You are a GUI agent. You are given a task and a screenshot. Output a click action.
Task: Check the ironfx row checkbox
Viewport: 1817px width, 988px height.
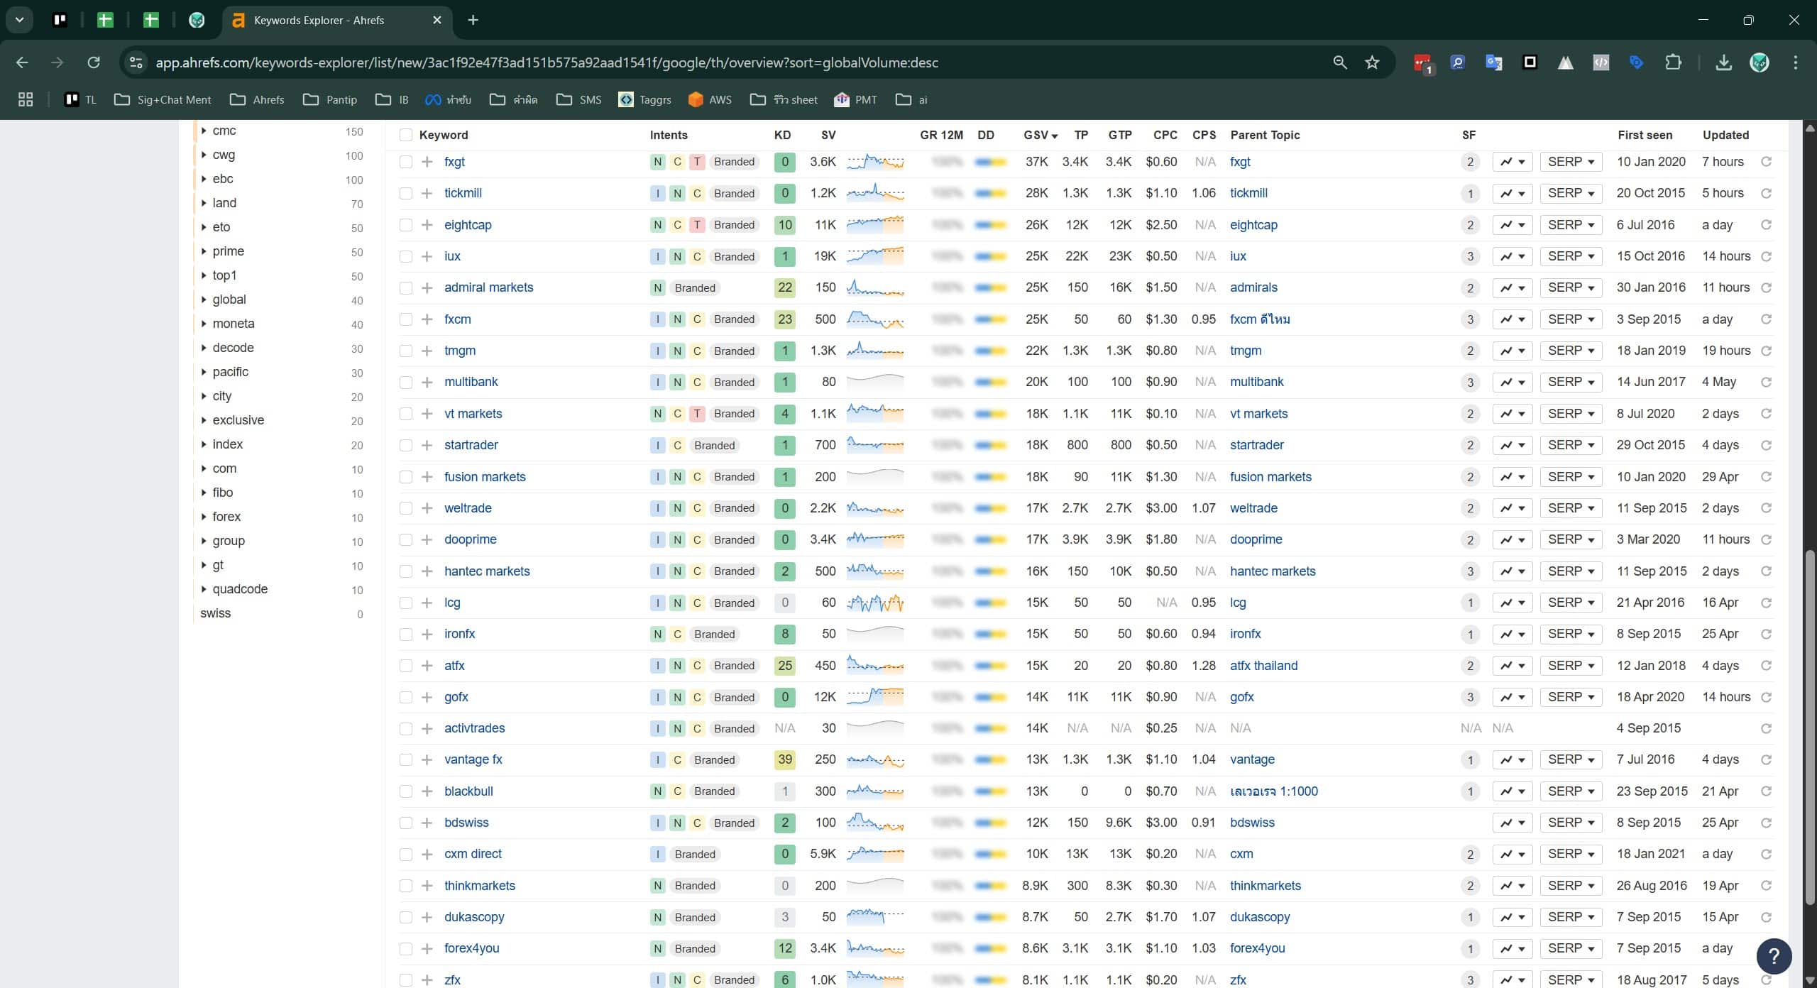405,634
